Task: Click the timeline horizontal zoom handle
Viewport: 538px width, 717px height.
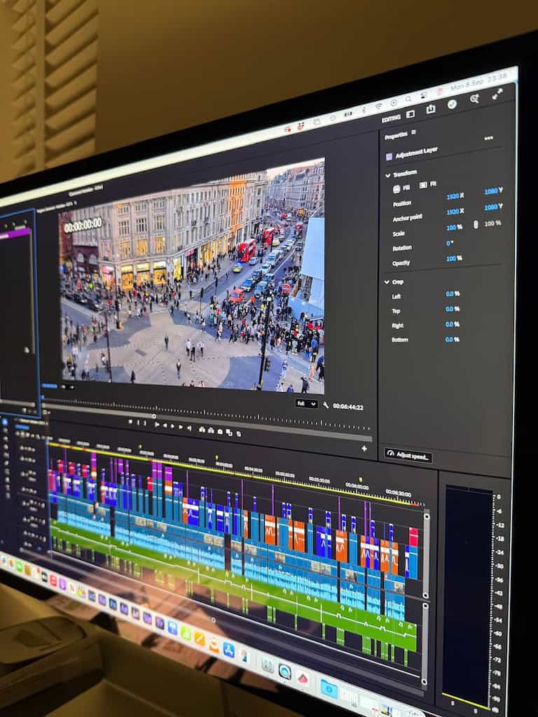Action: tap(214, 620)
